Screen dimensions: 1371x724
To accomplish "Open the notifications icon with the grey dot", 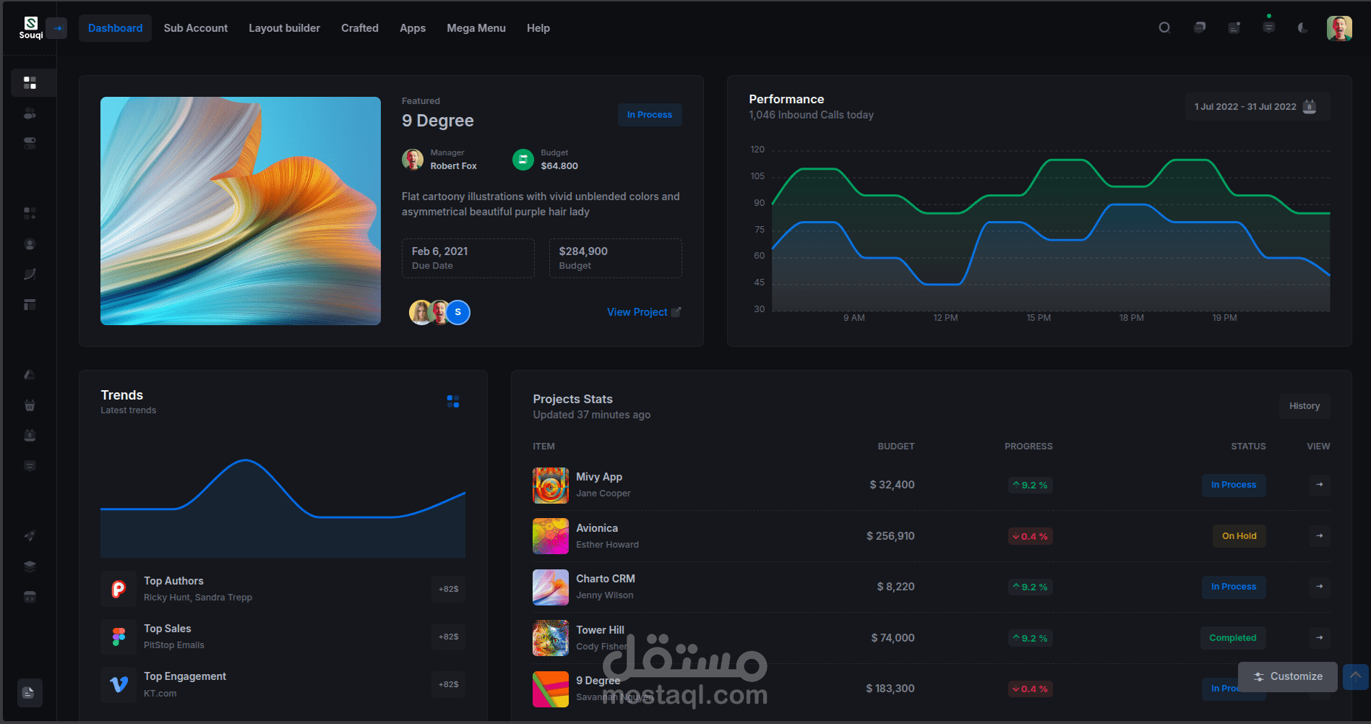I will point(1234,27).
